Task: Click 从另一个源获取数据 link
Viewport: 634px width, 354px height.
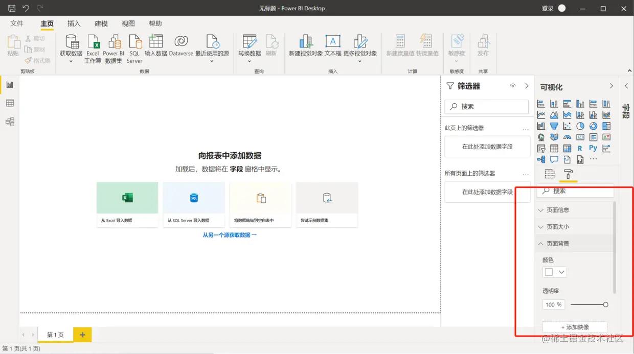Action: tap(230, 235)
